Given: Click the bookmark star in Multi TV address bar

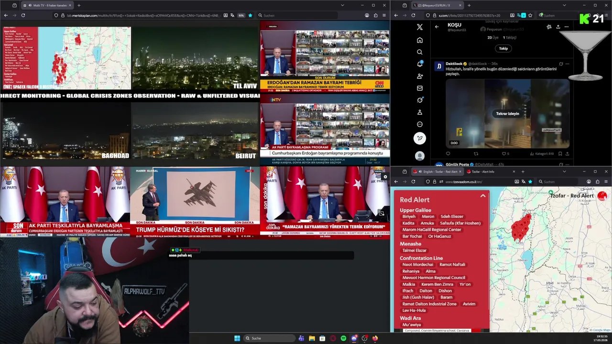Looking at the screenshot, I should [250, 15].
